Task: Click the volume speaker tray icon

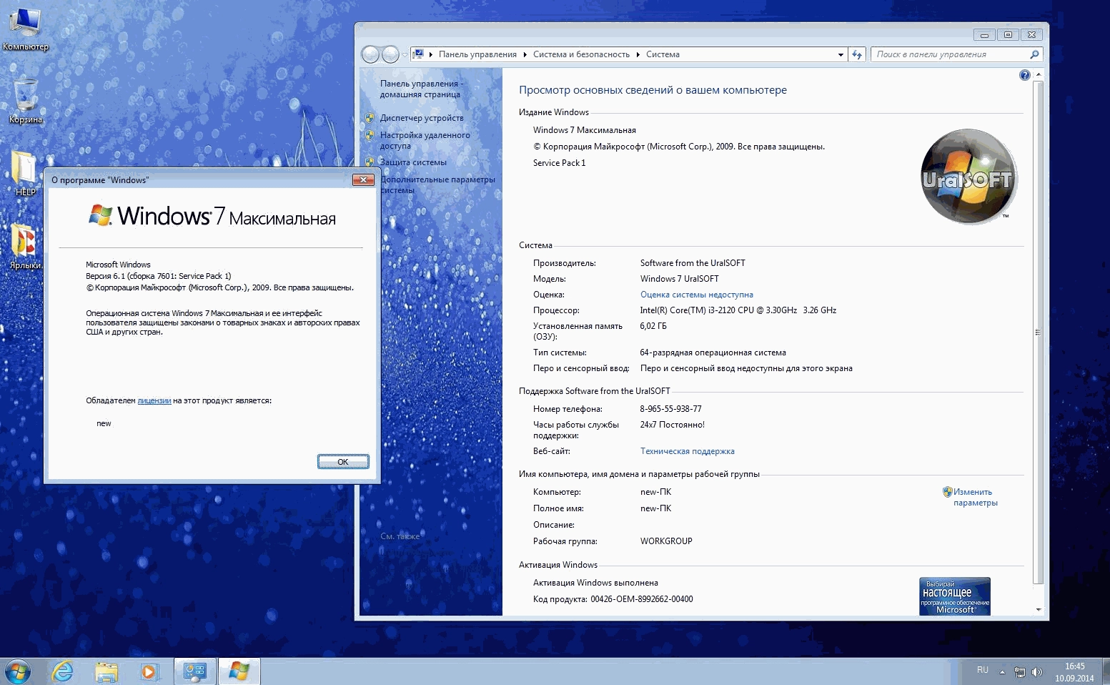Action: click(x=1037, y=672)
